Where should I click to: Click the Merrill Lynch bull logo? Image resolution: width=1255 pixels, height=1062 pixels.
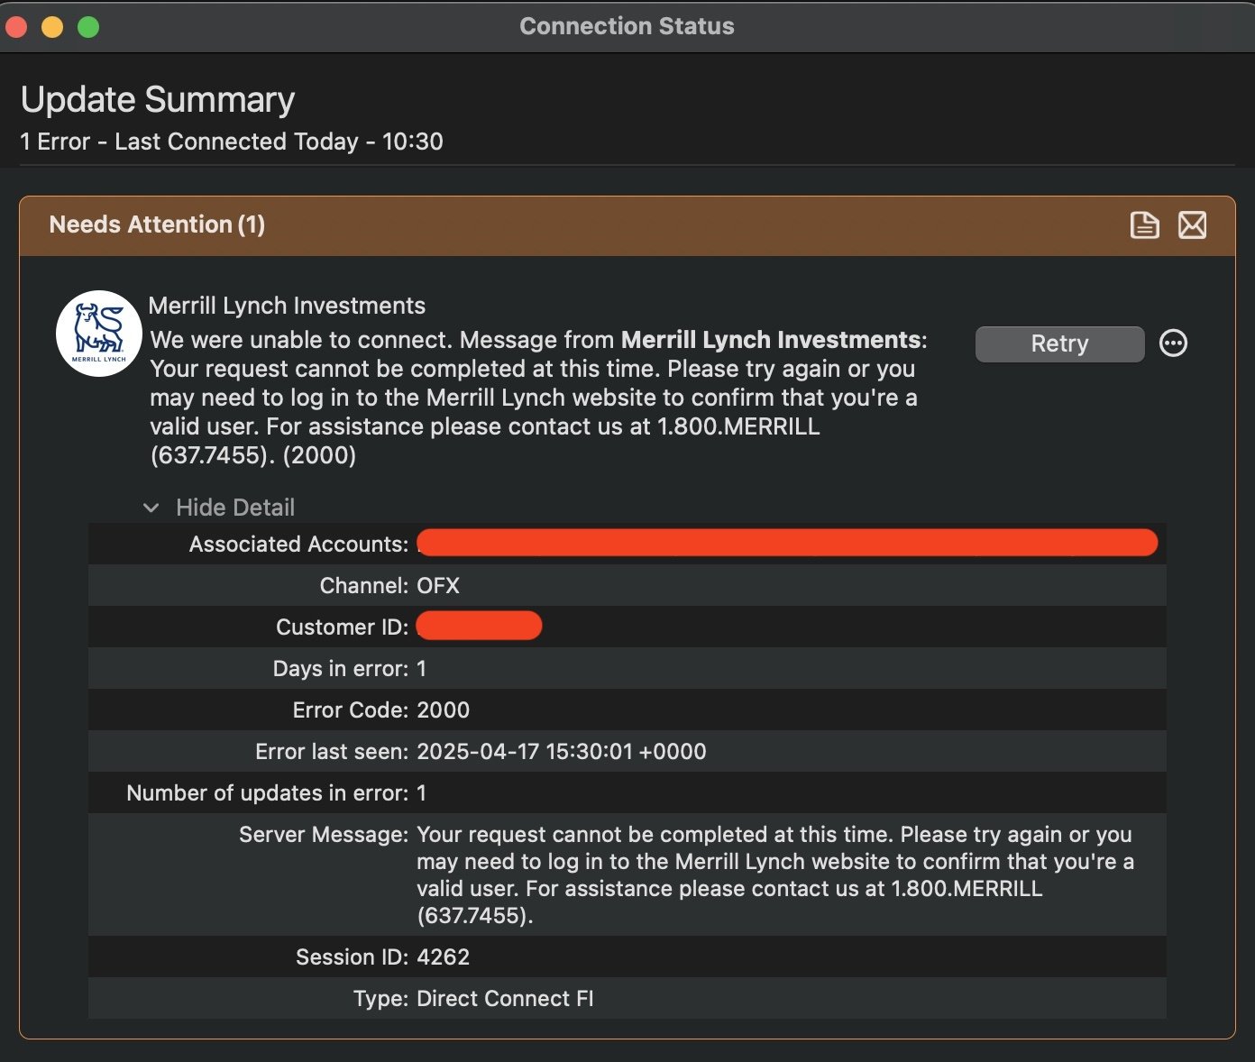tap(99, 334)
